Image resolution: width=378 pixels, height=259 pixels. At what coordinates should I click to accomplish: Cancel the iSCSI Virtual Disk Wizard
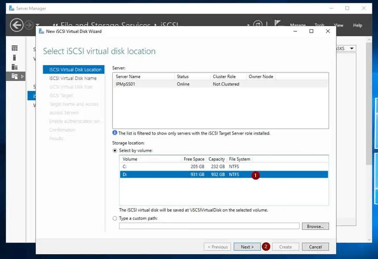click(x=315, y=247)
